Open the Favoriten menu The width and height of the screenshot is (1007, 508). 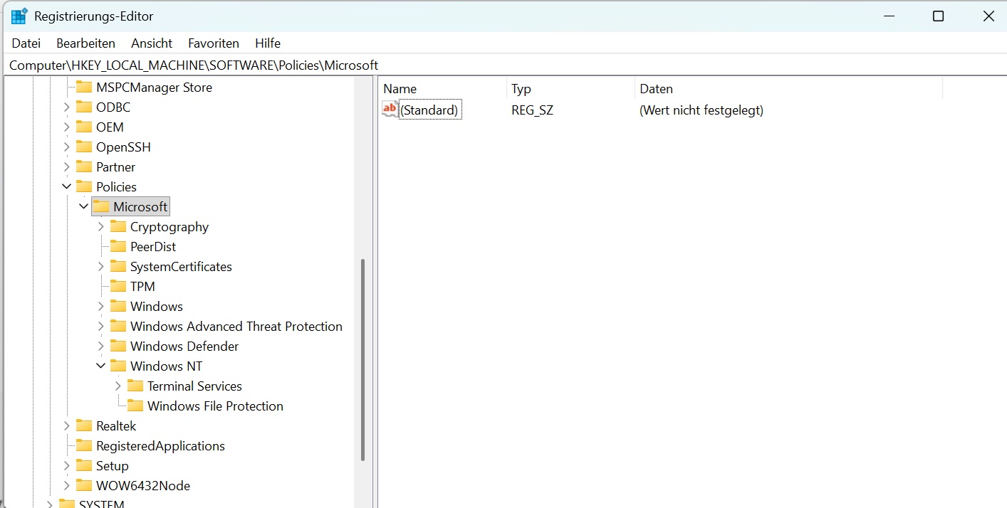214,43
